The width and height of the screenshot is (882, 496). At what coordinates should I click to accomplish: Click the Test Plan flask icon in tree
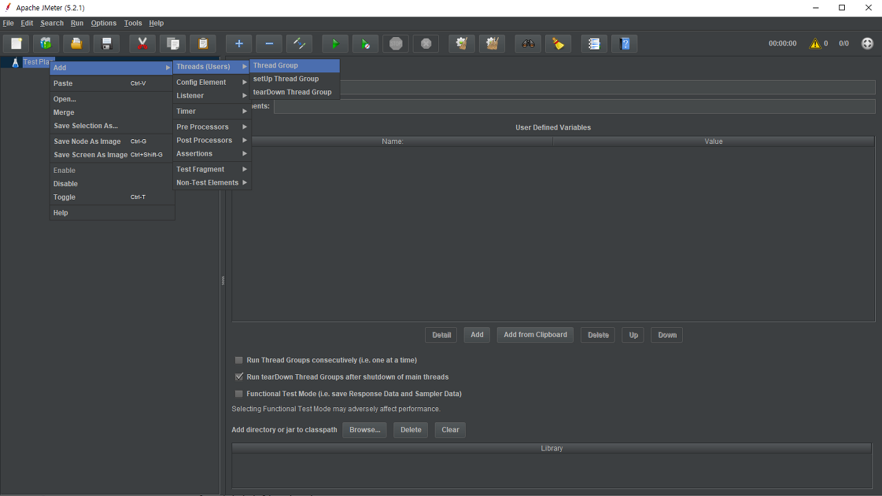pyautogui.click(x=15, y=62)
